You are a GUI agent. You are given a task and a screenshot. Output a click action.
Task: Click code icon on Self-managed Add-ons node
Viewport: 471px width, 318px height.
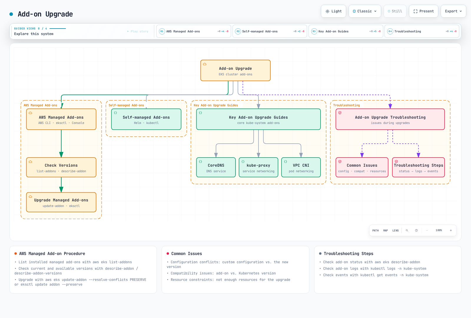[x=115, y=113]
